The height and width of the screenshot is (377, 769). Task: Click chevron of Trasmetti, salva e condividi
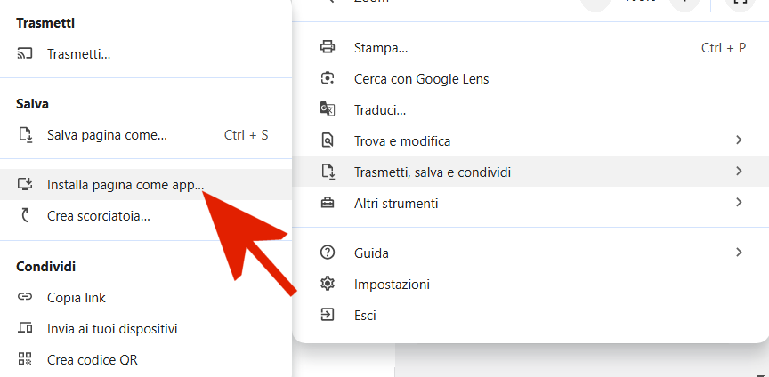(739, 172)
